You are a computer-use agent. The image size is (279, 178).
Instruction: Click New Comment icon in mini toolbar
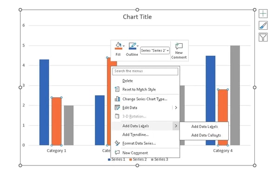(179, 46)
